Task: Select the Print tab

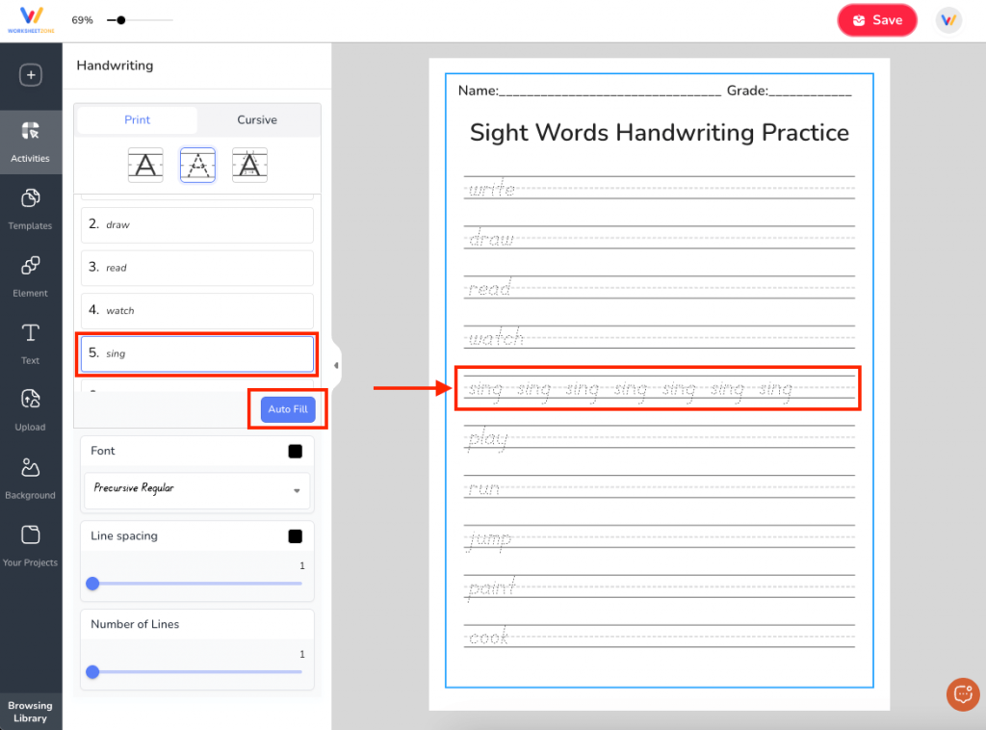Action: [136, 119]
